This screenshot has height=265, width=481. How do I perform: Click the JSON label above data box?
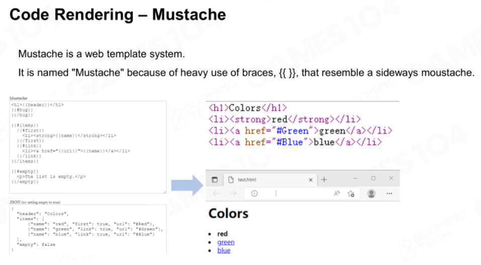[35, 202]
